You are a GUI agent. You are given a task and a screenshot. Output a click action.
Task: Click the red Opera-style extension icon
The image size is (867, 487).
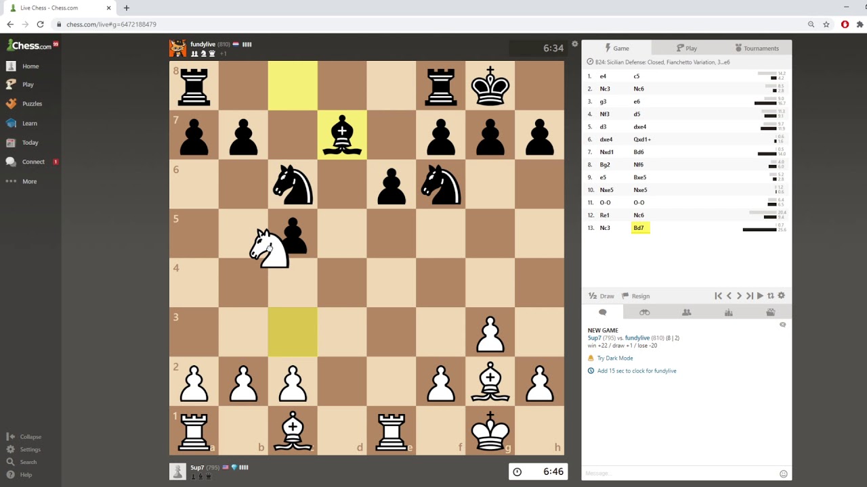click(x=845, y=24)
